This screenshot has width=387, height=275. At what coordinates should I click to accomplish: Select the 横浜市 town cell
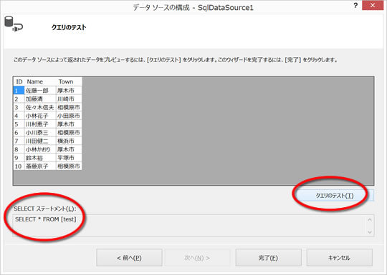[69, 141]
